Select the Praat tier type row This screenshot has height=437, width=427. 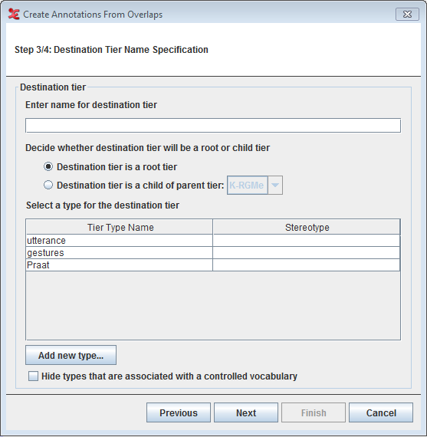[213, 265]
